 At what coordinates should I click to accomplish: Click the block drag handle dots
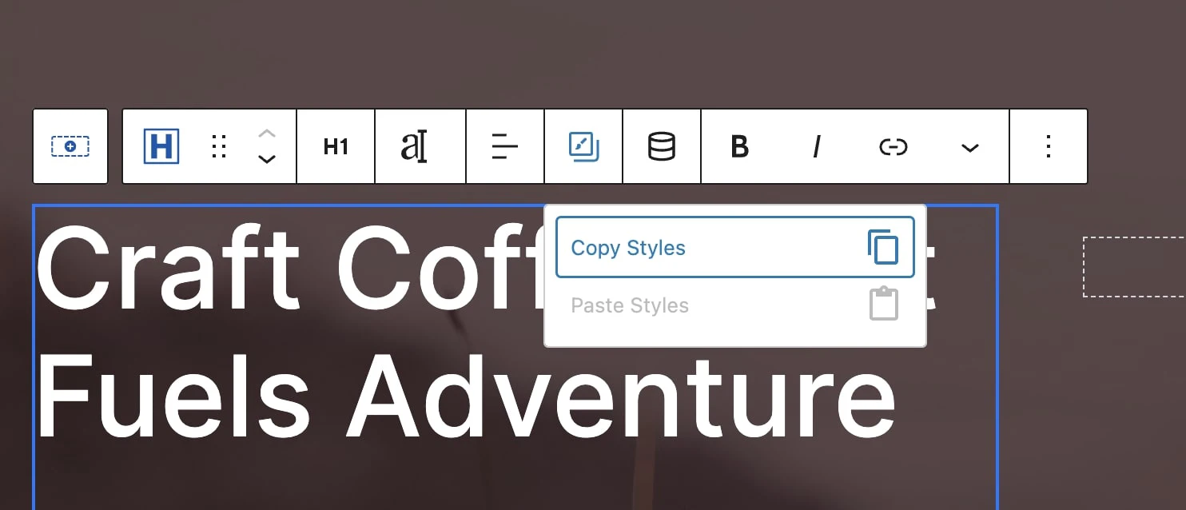pyautogui.click(x=219, y=147)
